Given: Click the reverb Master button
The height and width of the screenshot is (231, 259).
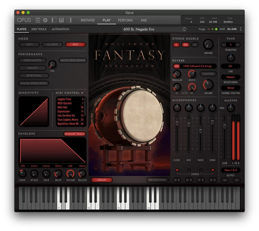Looking at the screenshot, I should point(208,74).
